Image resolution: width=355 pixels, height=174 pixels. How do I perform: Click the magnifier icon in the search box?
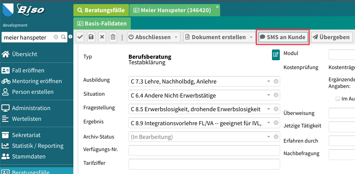click(x=64, y=37)
